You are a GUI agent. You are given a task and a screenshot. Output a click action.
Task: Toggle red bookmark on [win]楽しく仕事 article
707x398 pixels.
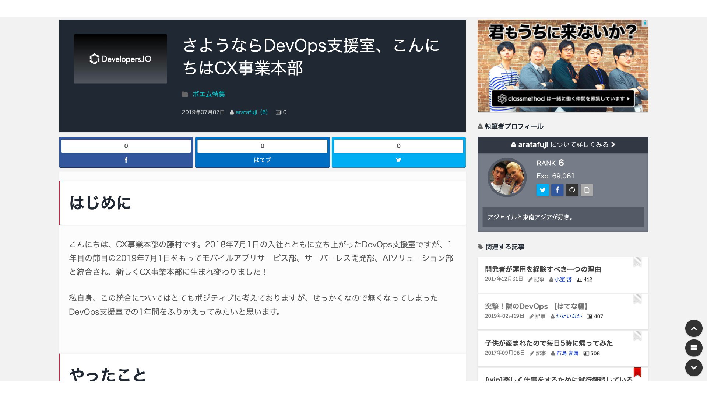point(637,372)
